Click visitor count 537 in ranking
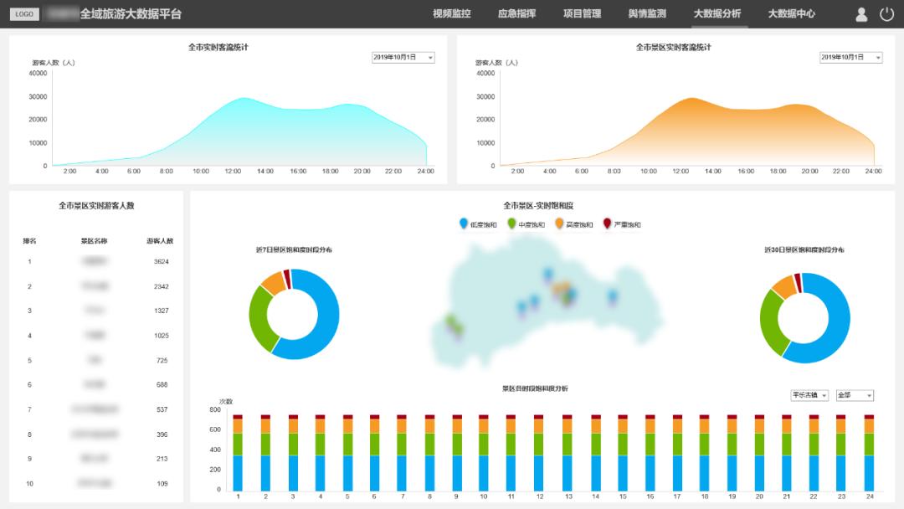Viewport: 904px width, 509px height. pyautogui.click(x=162, y=409)
